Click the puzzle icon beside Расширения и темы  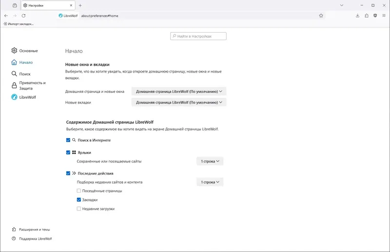(14, 230)
